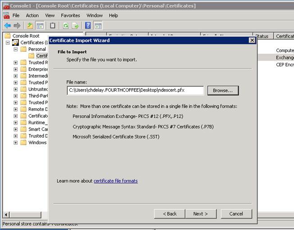The image size is (294, 230).
Task: Click the blue Help question mark icon
Action: [88, 26]
